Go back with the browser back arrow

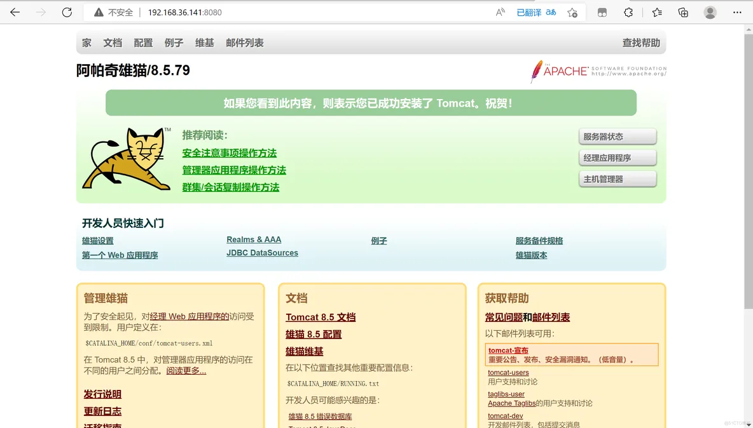click(15, 13)
